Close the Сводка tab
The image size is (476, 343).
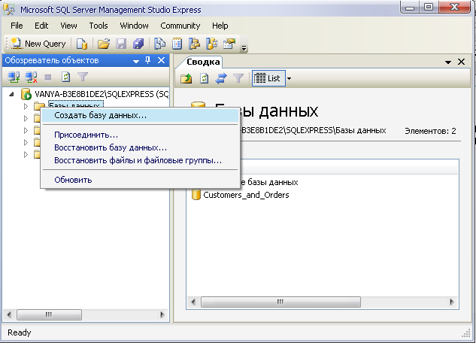tap(461, 62)
